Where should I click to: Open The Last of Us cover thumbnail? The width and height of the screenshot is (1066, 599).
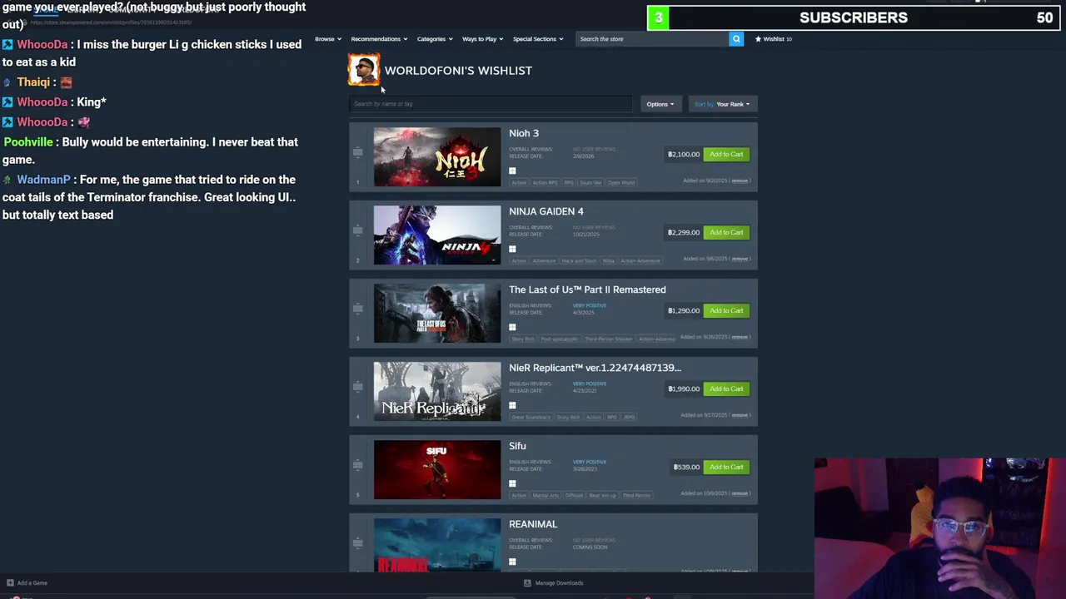(x=437, y=314)
